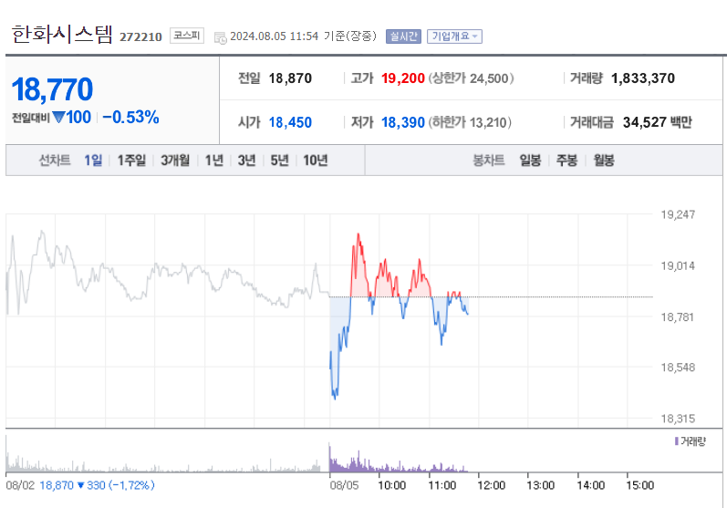Click the stock name 한화시스템
Viewport: 727px width, 508px height.
[62, 35]
